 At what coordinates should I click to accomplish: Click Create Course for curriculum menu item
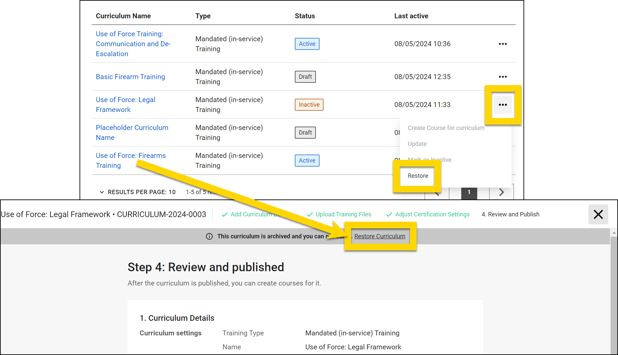pos(446,128)
